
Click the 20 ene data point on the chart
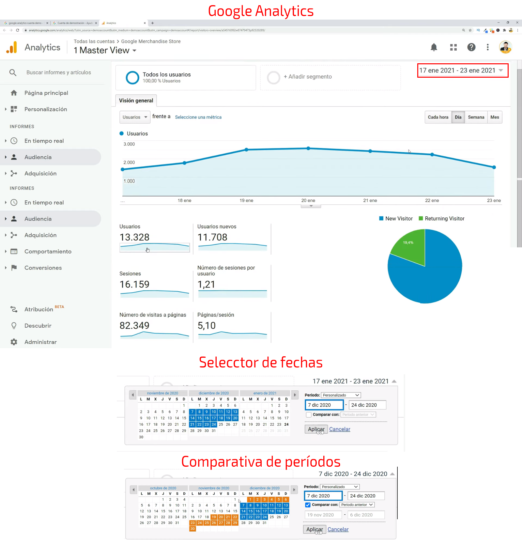tap(308, 148)
